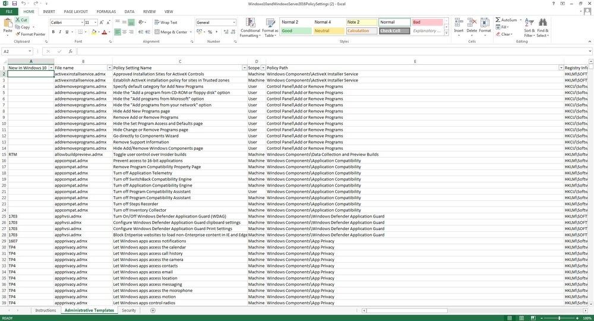The height and width of the screenshot is (321, 594).
Task: Open filter dropdown for New in Windows 10 column
Action: pyautogui.click(x=51, y=68)
